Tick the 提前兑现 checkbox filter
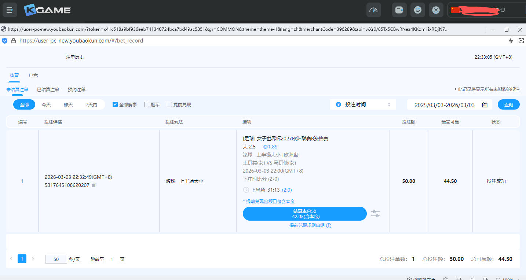 coord(169,104)
